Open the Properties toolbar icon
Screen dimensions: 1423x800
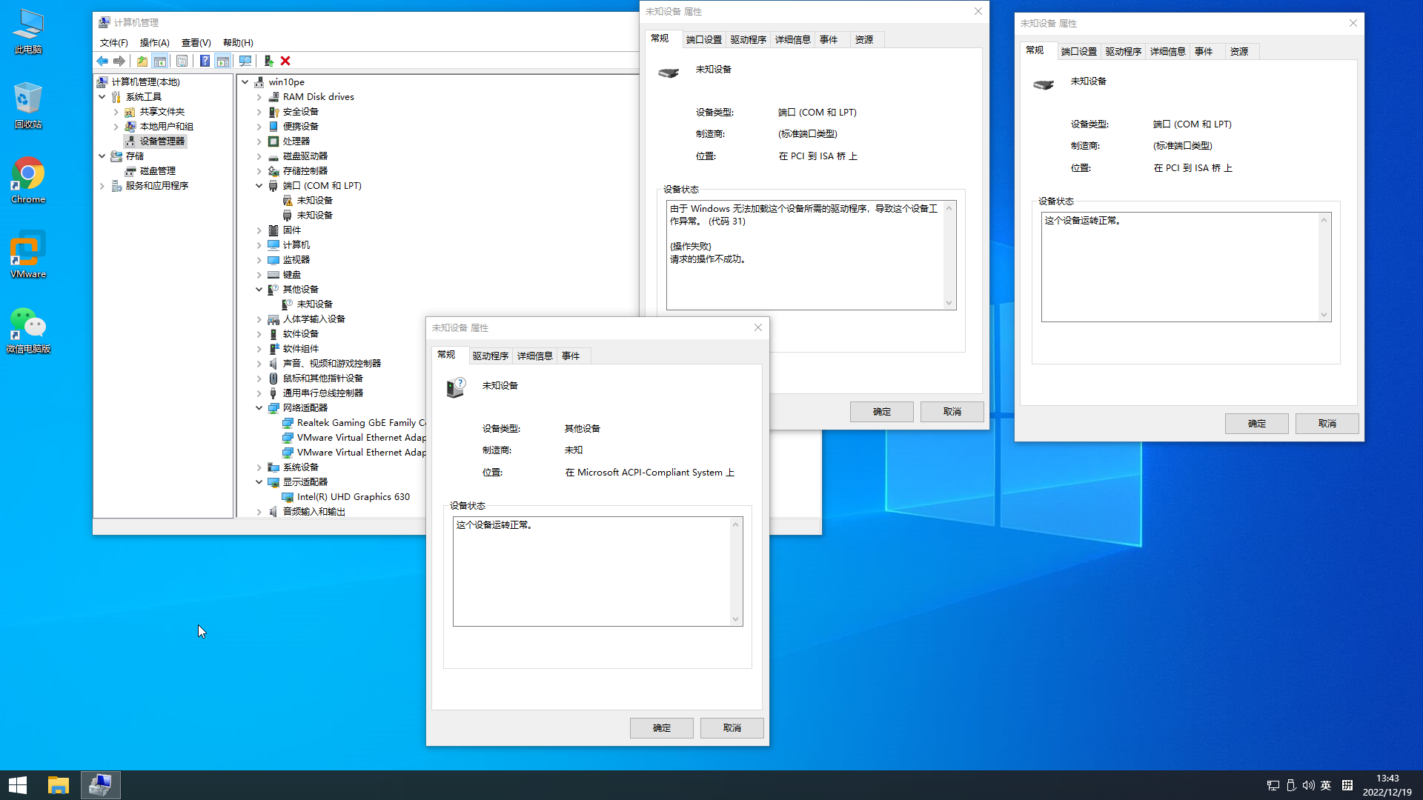182,61
